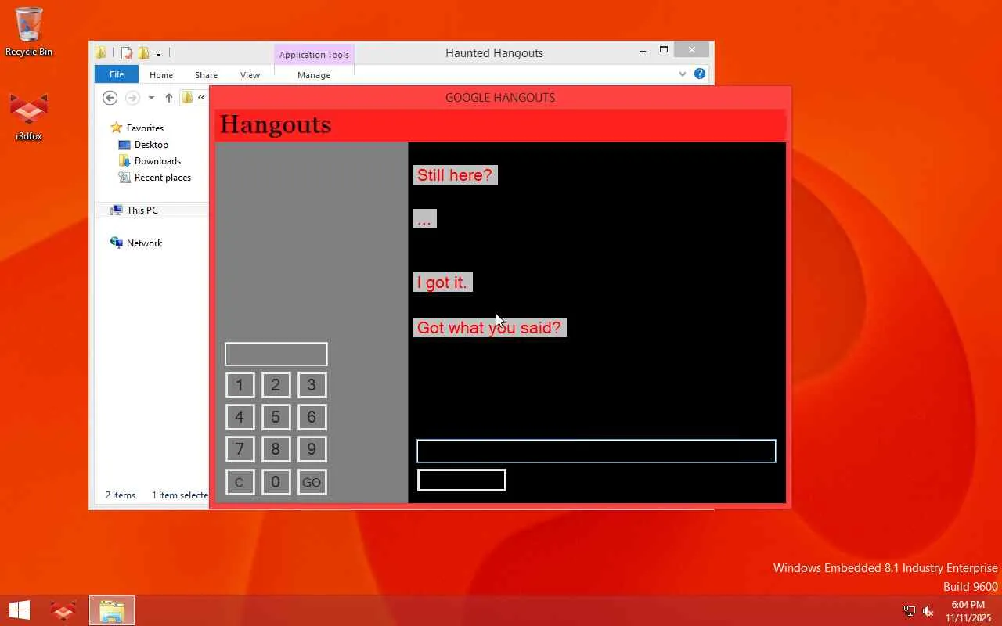This screenshot has width=1002, height=626.
Task: Click the Explorer window folder icon
Action: pos(101,53)
